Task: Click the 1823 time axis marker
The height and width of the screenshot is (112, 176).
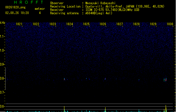Action: (53, 24)
